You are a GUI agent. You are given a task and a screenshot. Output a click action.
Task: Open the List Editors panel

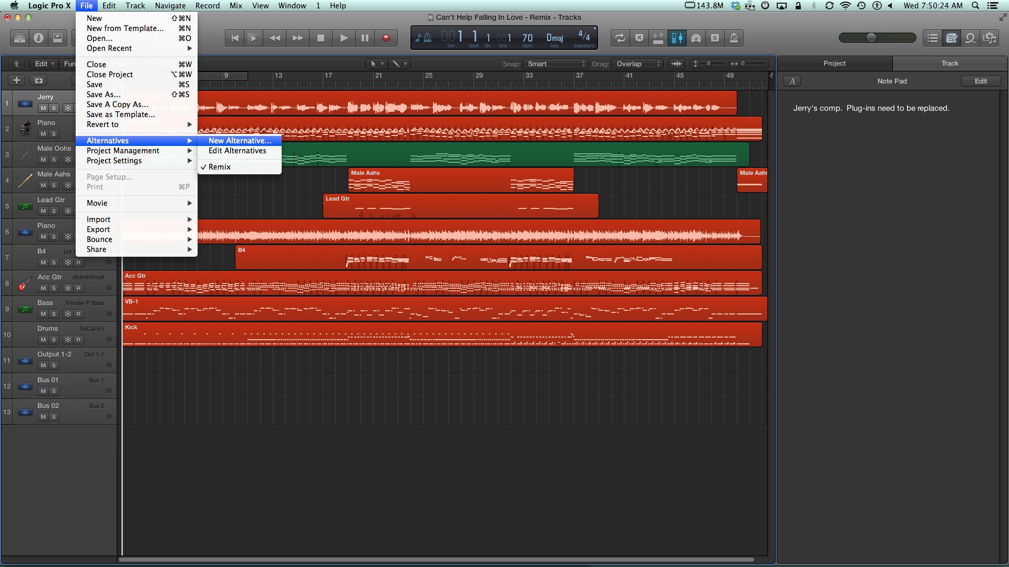point(933,38)
